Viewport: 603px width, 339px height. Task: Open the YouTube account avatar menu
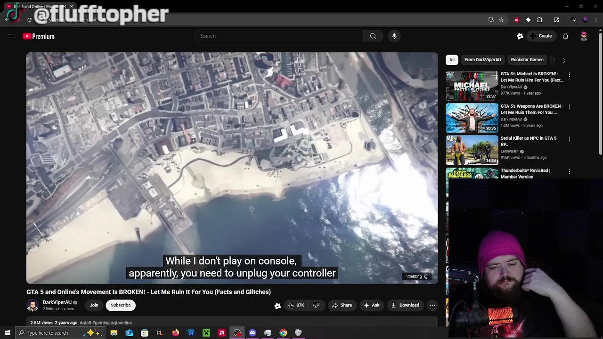tap(584, 36)
